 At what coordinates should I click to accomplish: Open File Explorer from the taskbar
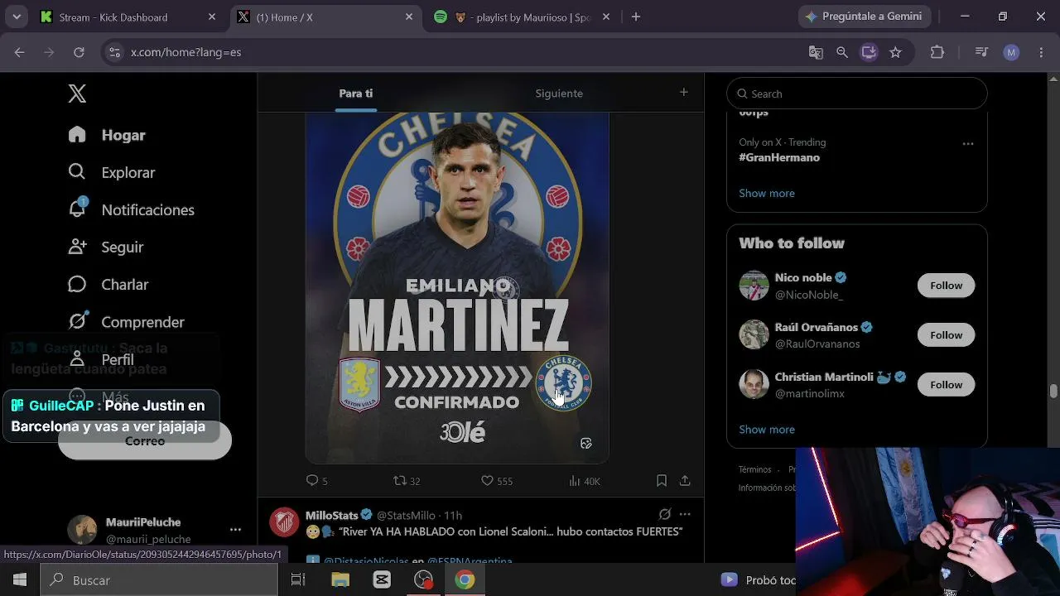click(x=340, y=580)
